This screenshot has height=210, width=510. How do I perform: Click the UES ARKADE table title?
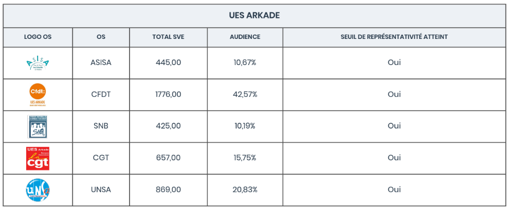(254, 15)
